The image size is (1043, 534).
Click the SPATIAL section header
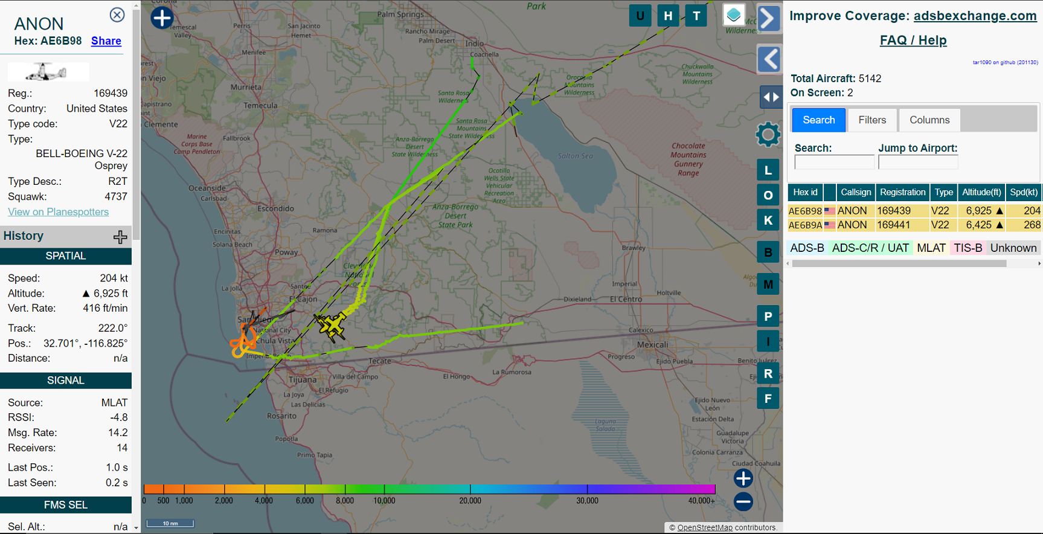[66, 256]
